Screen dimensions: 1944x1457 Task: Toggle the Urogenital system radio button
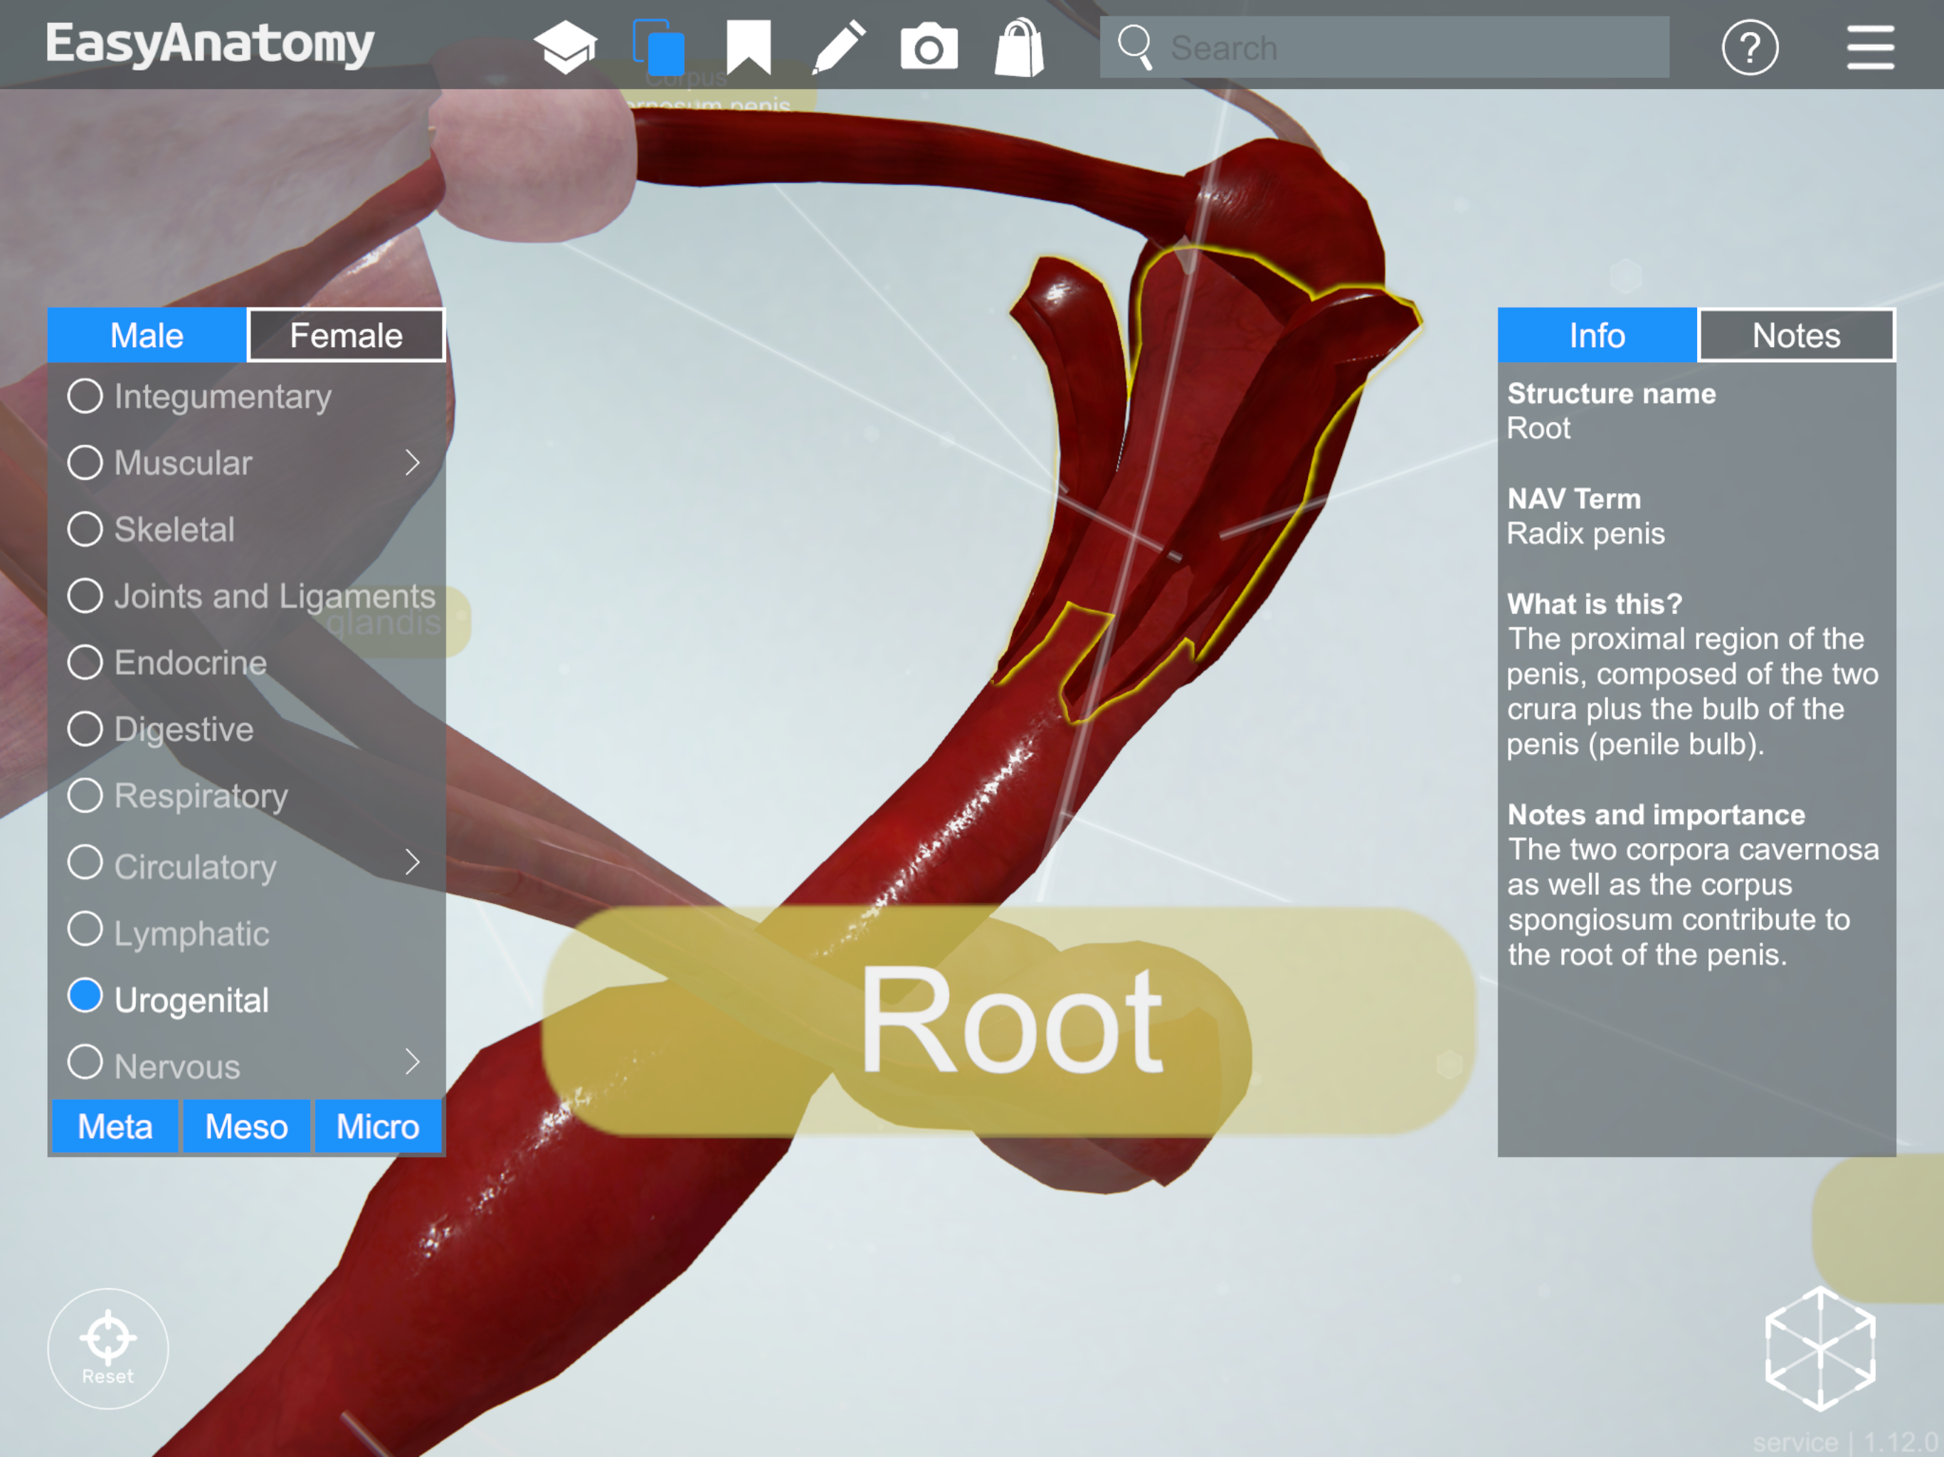click(x=85, y=996)
